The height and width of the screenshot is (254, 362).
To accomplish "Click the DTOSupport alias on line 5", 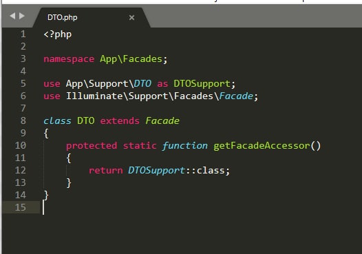I will click(202, 84).
